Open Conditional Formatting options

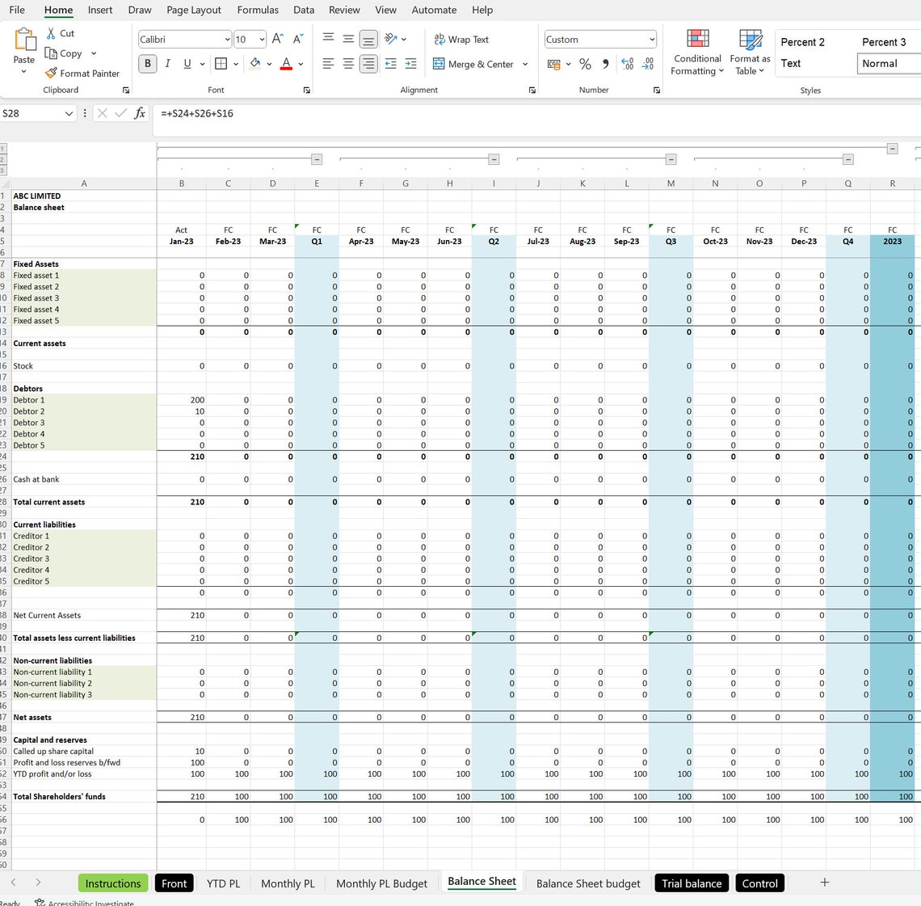tap(696, 53)
